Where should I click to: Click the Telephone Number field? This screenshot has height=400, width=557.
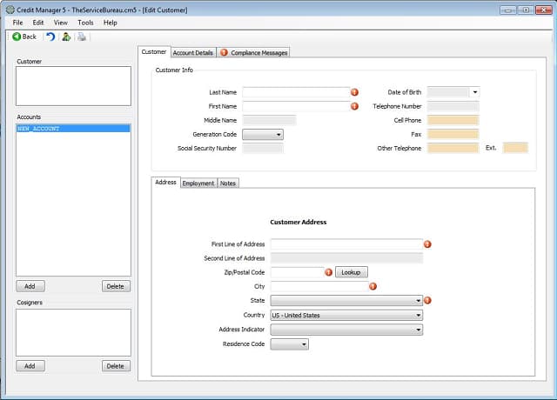pos(453,106)
